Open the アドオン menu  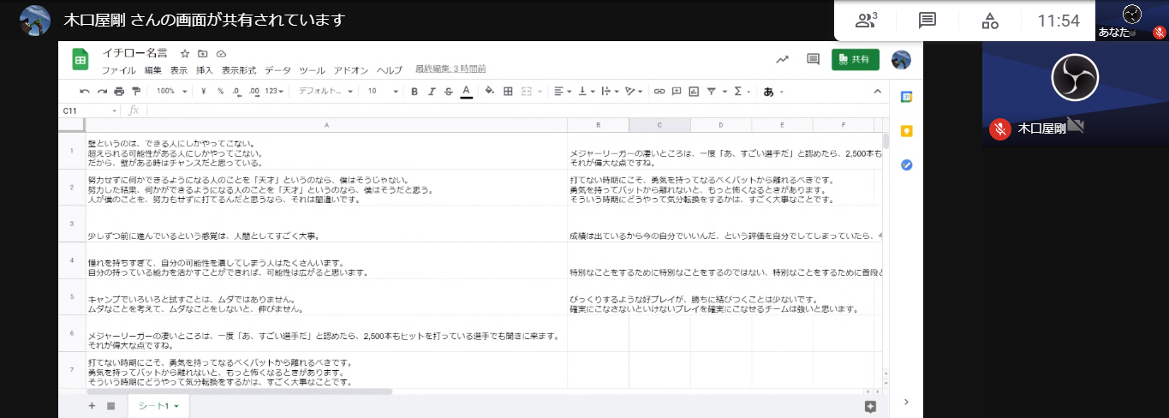(350, 70)
